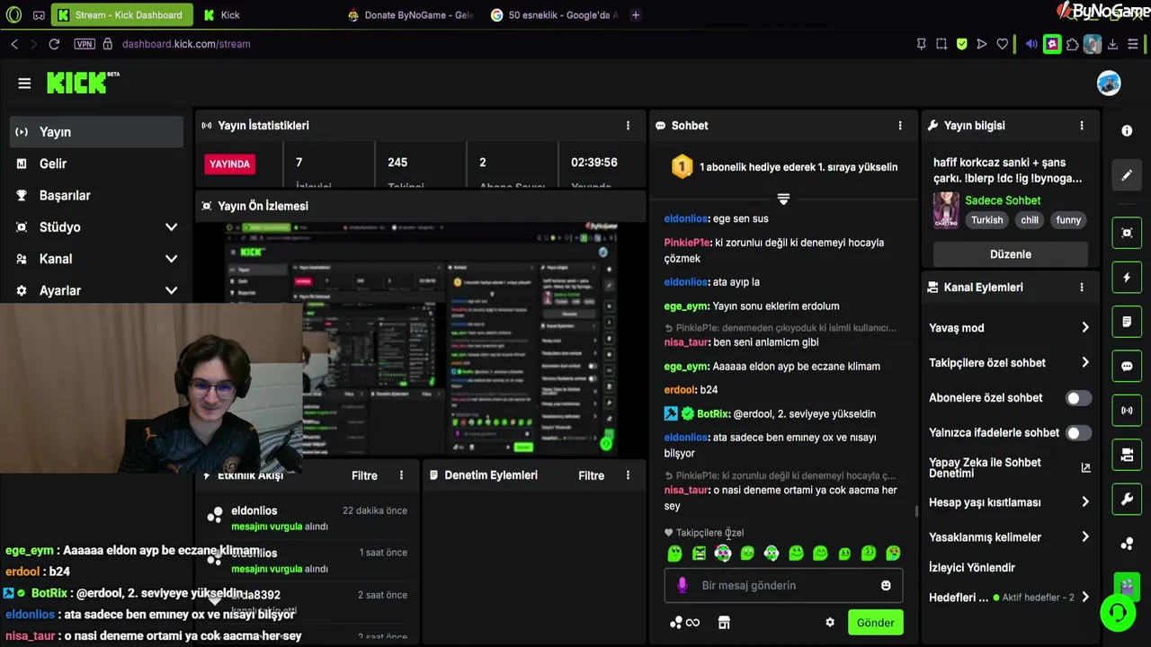
Task: Click İzleyici Yönlendir
Action: pos(972,568)
